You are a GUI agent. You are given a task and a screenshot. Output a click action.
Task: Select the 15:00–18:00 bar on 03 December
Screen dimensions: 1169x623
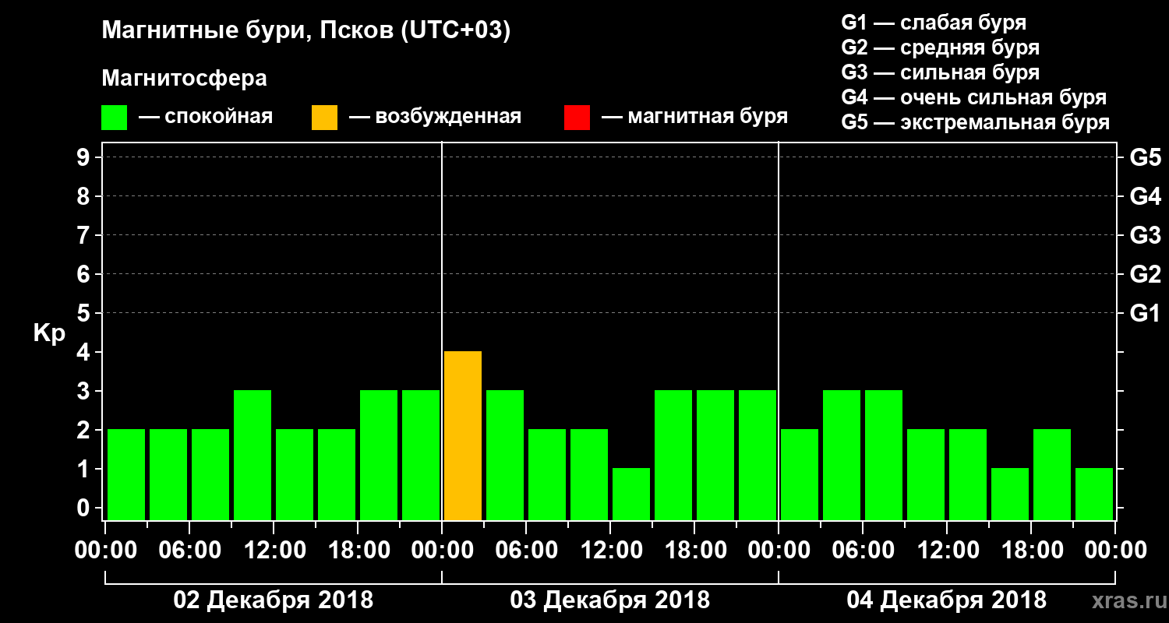pyautogui.click(x=673, y=456)
